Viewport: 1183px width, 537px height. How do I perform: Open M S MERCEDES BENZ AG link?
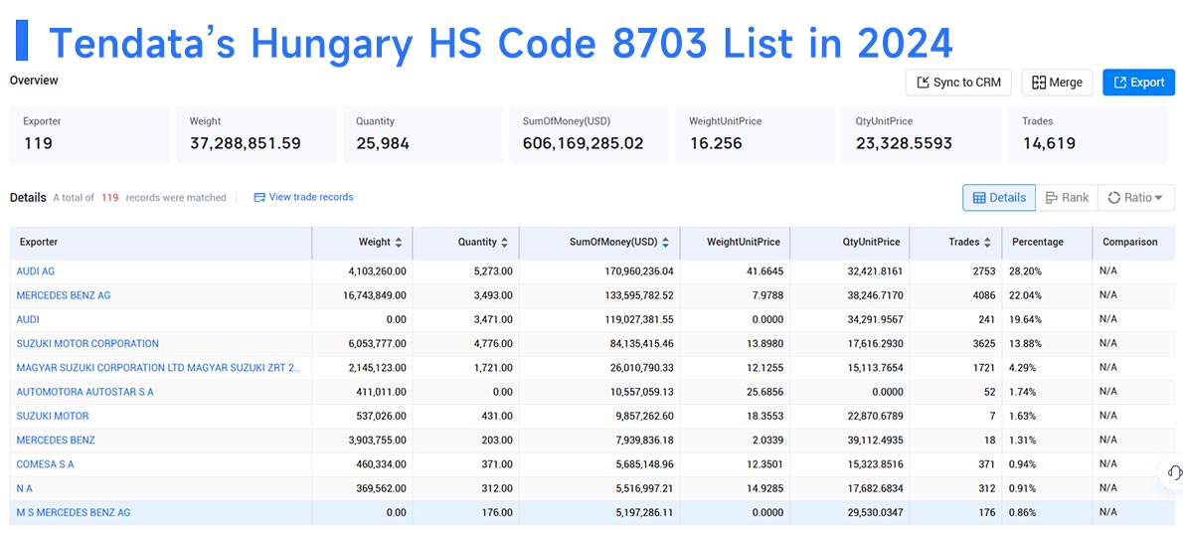click(x=74, y=513)
